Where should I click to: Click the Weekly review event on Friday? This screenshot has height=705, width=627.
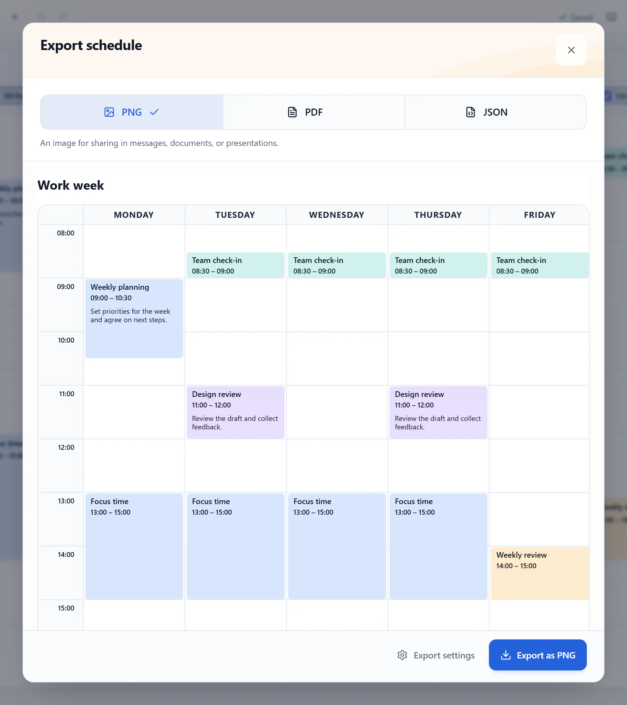coord(540,573)
